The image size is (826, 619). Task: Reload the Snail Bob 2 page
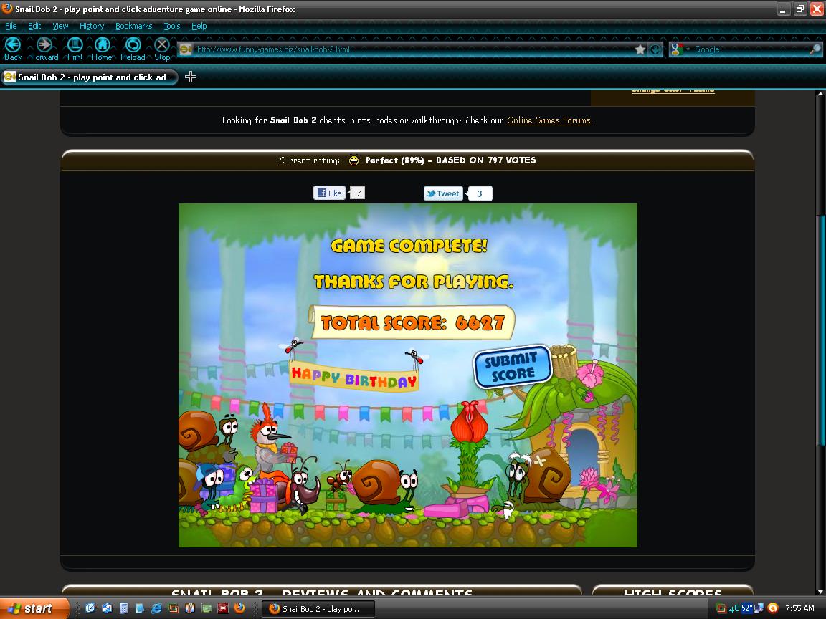133,49
